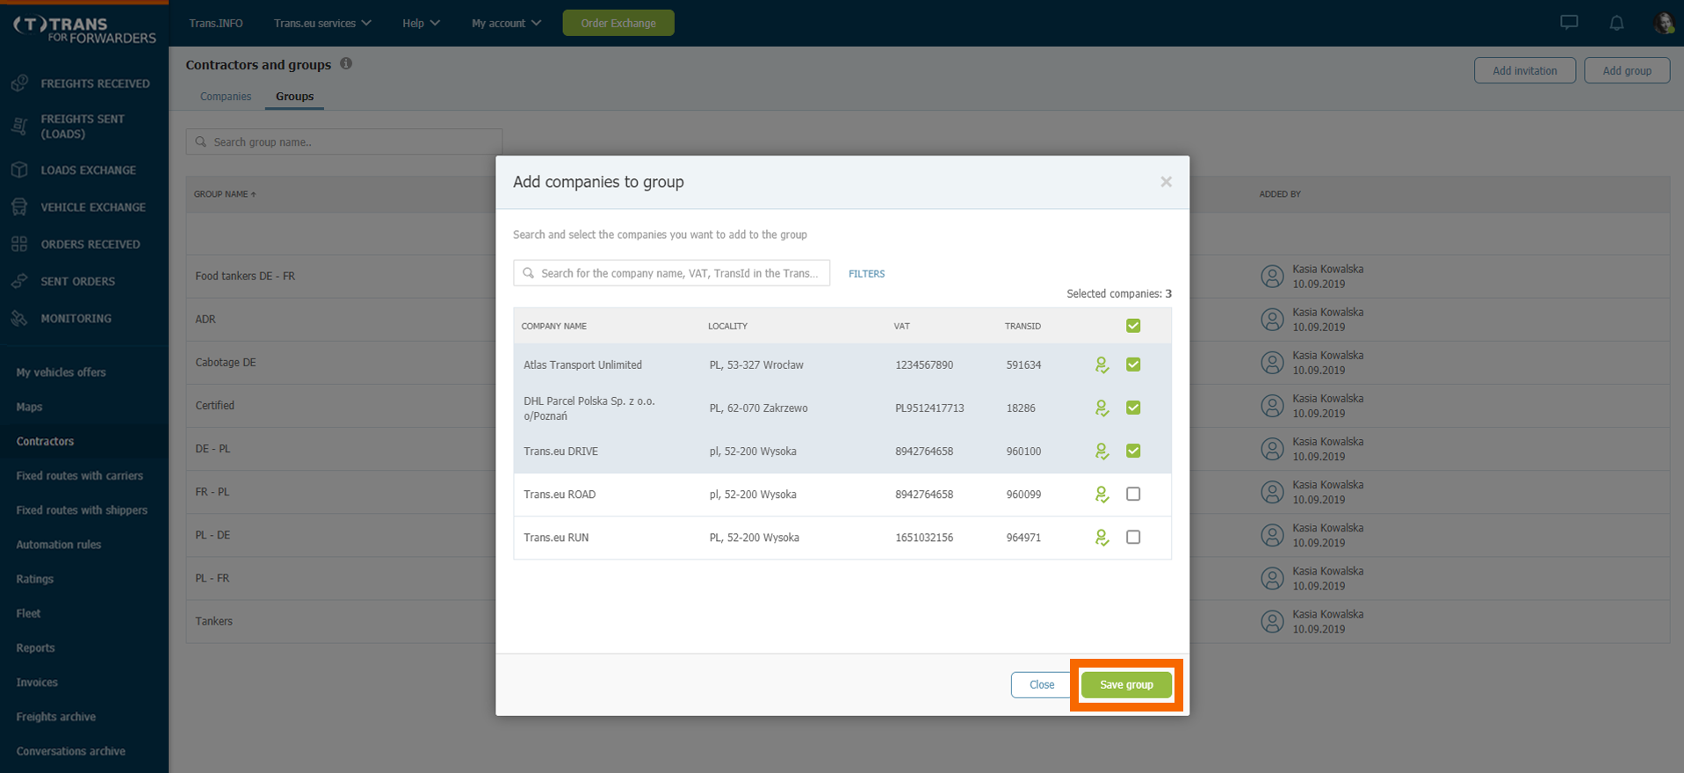Click user avatar icon in the PL - FR row
1684x773 pixels.
click(1272, 578)
